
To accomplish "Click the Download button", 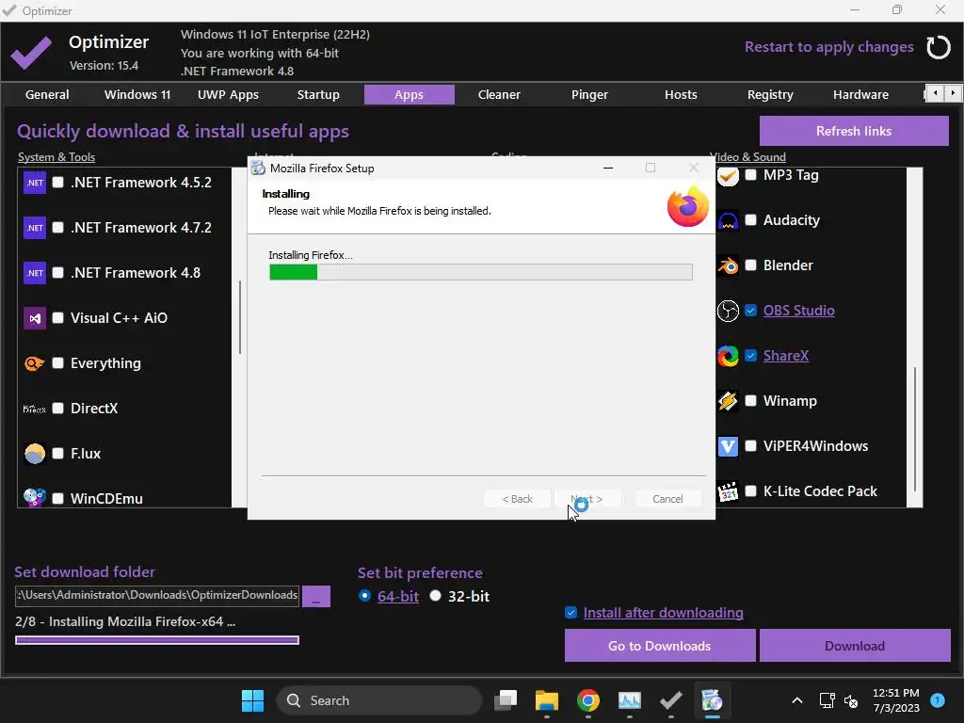I will pos(855,646).
